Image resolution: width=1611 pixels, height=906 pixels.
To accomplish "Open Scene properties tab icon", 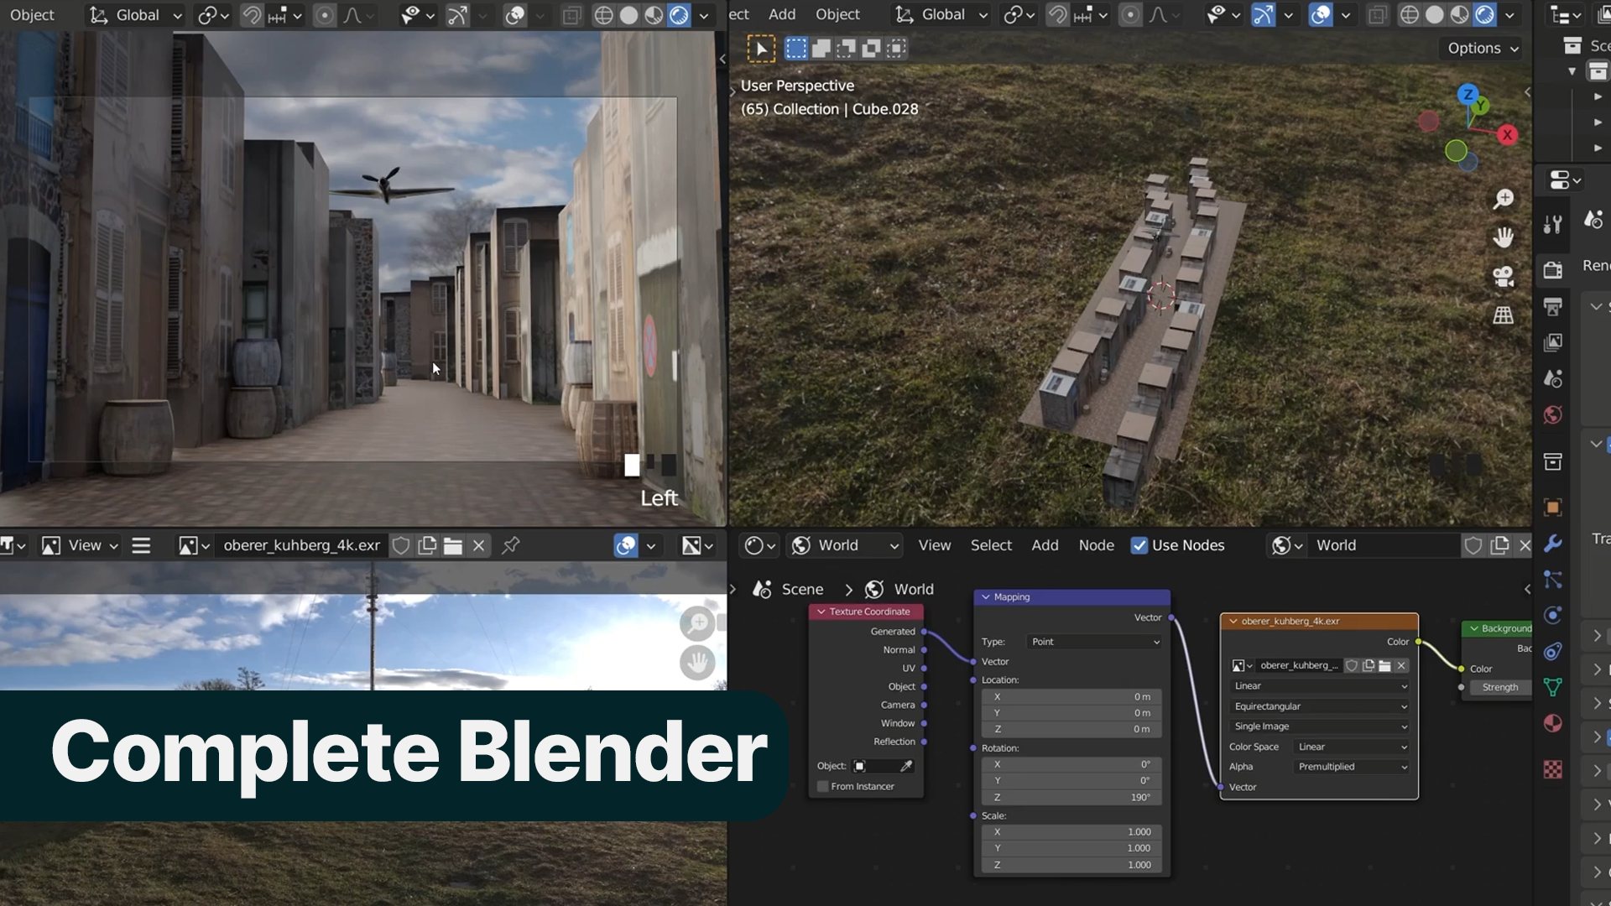I will point(1553,378).
